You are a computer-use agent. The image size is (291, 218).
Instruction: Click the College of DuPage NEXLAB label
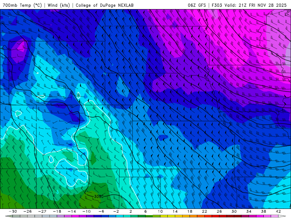(104, 5)
